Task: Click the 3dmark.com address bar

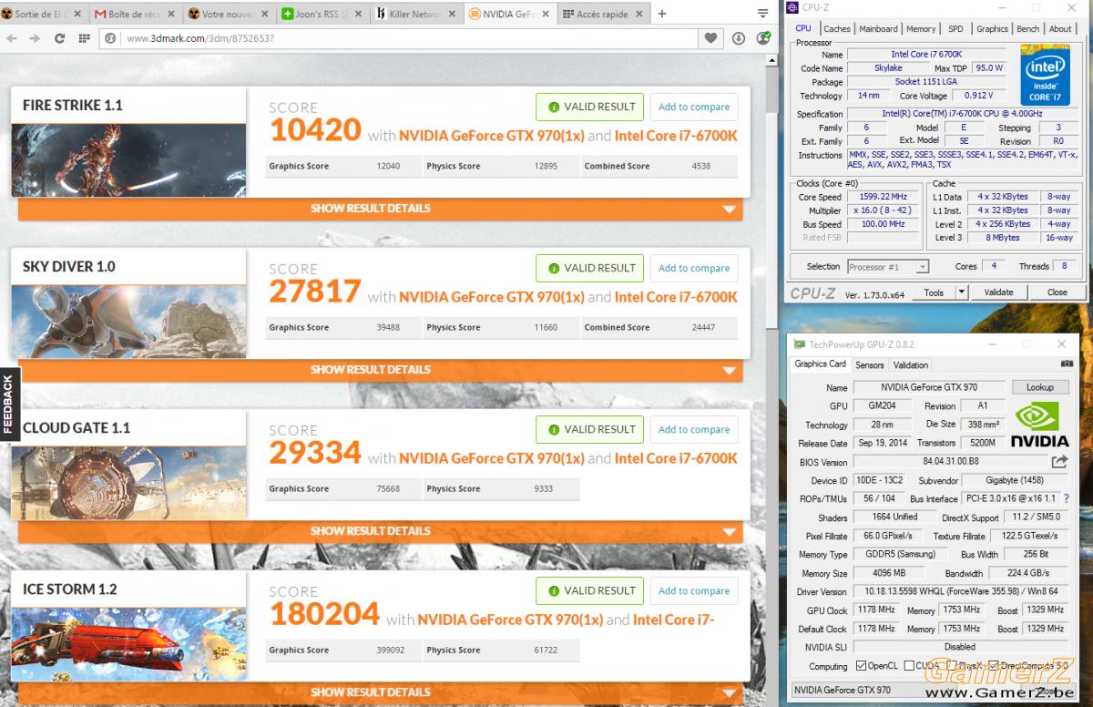Action: point(401,38)
